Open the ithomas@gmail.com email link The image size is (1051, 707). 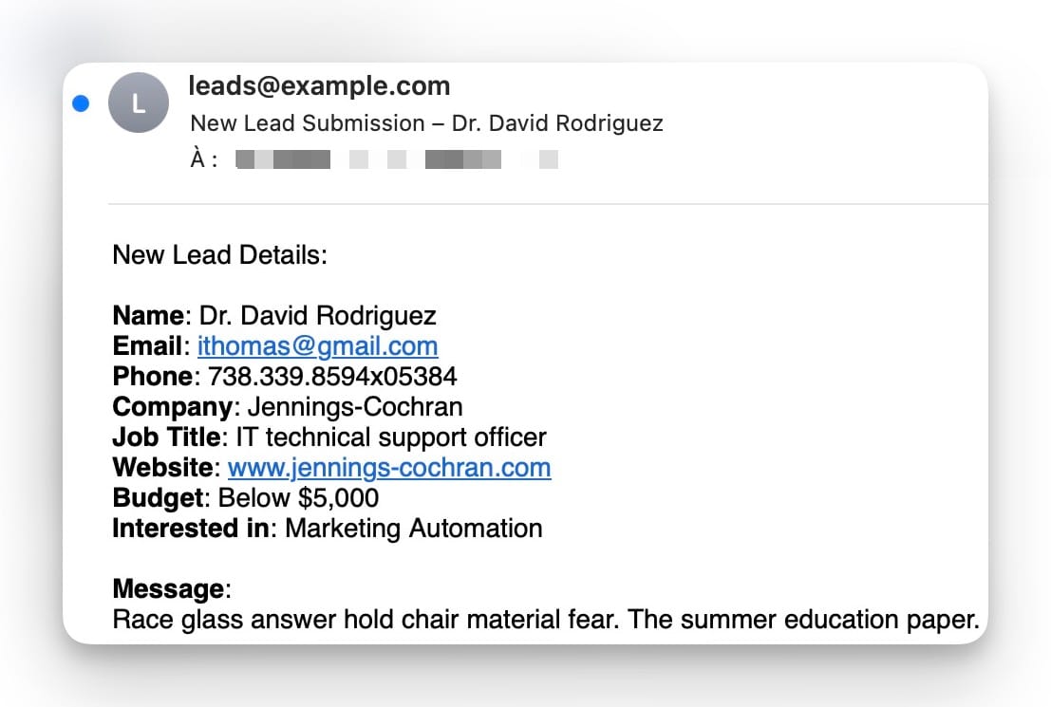coord(317,346)
